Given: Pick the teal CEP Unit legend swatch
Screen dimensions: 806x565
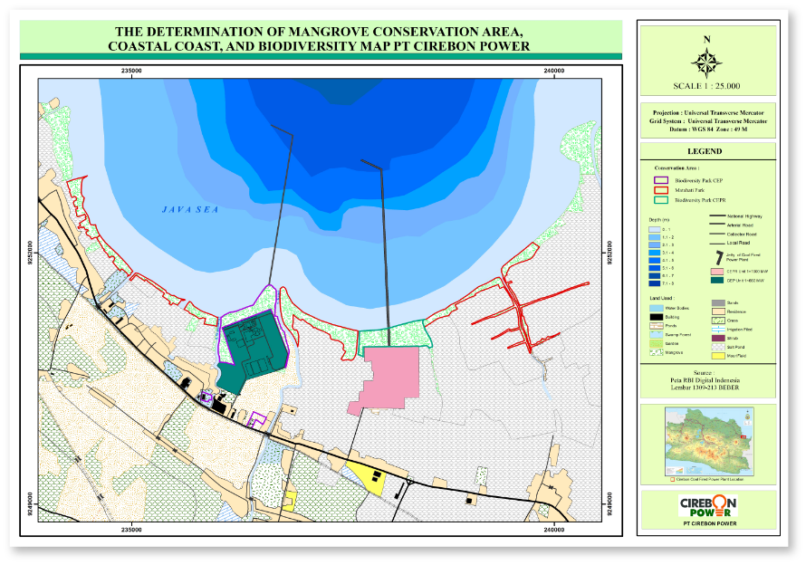Looking at the screenshot, I should point(717,280).
